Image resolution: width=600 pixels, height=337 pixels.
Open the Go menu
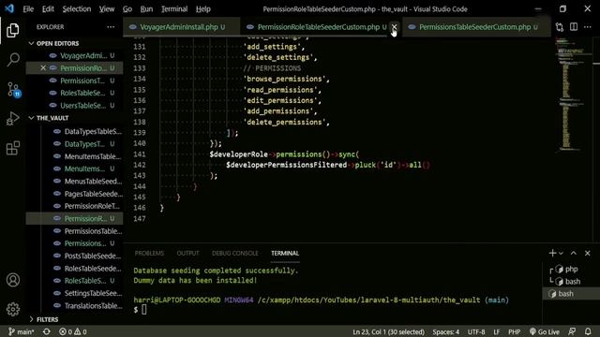coord(127,8)
